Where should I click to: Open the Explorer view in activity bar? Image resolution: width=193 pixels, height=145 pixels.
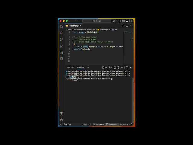[62, 27]
